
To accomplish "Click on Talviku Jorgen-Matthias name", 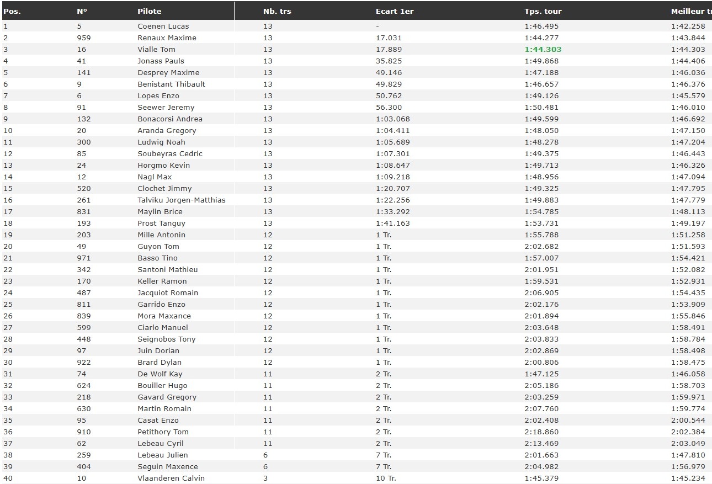I will tap(182, 200).
